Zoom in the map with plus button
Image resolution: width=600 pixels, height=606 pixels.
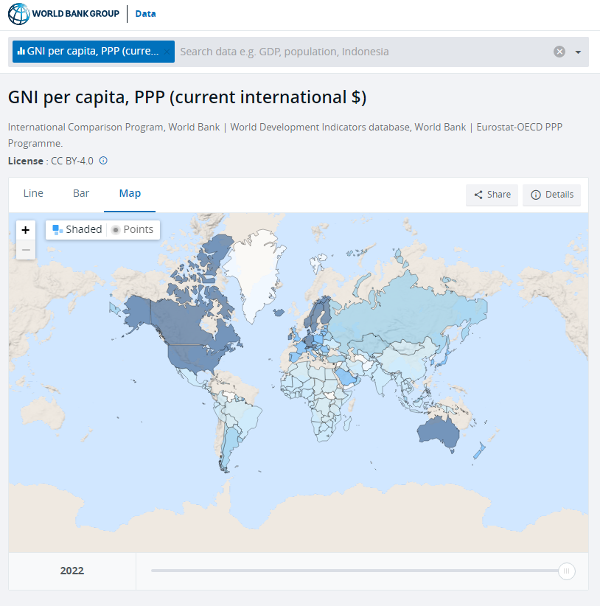click(26, 230)
